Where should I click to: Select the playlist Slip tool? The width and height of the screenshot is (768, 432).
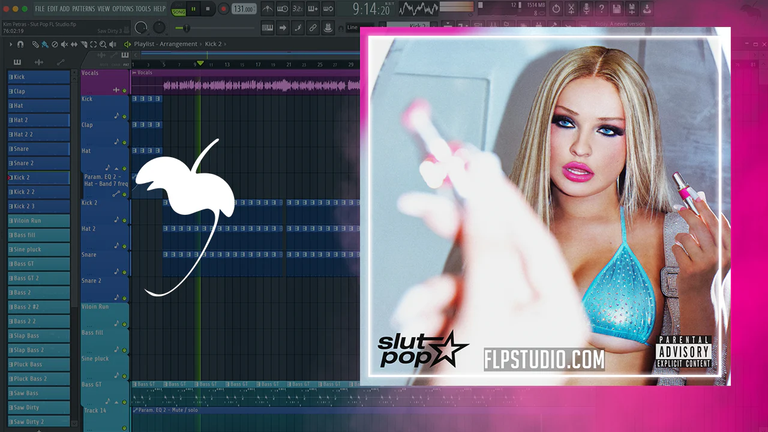coord(74,44)
